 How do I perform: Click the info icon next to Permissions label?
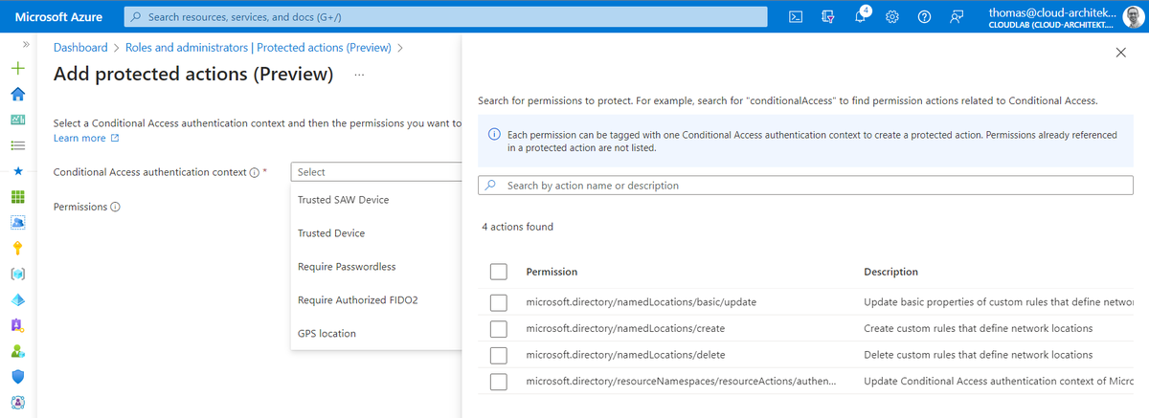coord(115,208)
